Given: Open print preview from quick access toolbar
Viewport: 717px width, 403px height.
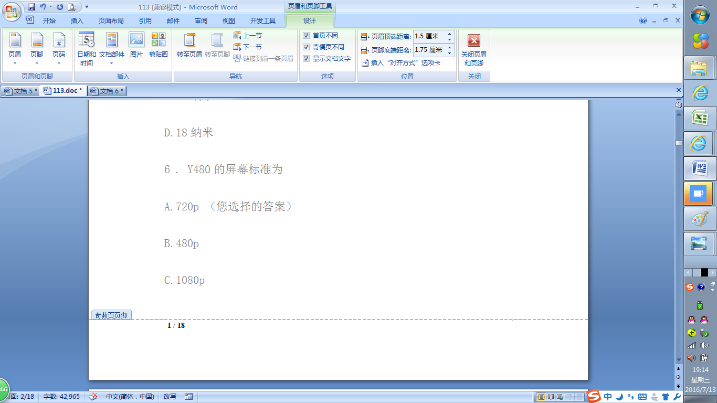Looking at the screenshot, I should [x=71, y=7].
